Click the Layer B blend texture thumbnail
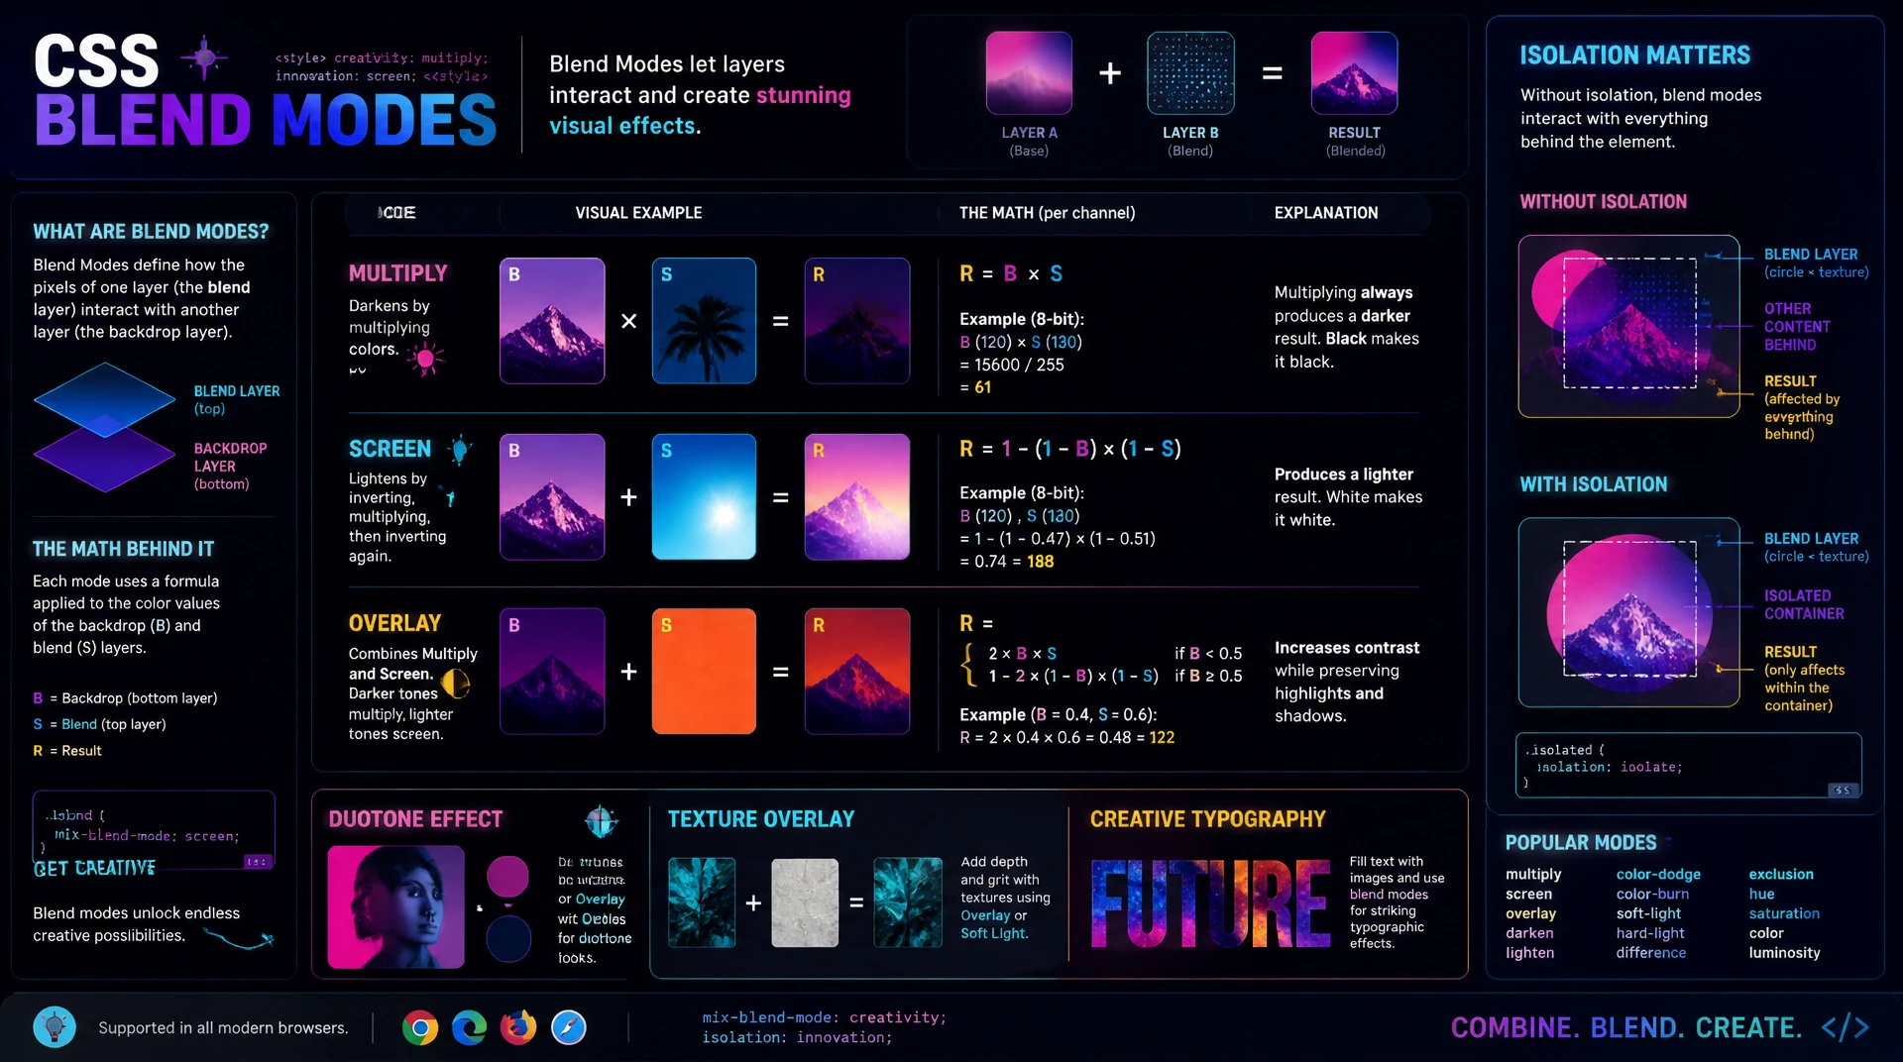The image size is (1903, 1062). click(x=1190, y=73)
